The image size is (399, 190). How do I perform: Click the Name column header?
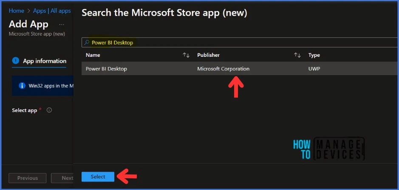[x=93, y=55]
